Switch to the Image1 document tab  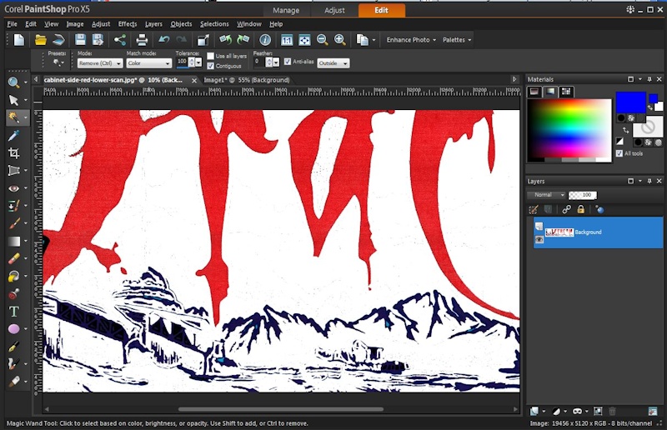pos(246,80)
